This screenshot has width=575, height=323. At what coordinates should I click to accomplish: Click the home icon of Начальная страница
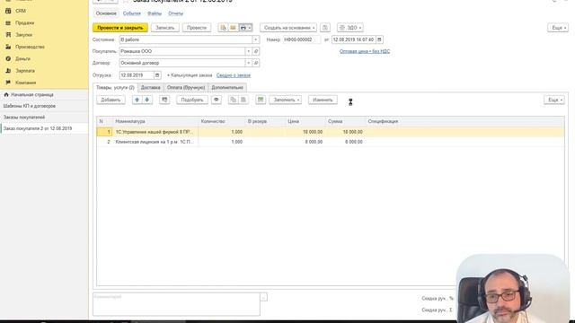tap(6, 95)
